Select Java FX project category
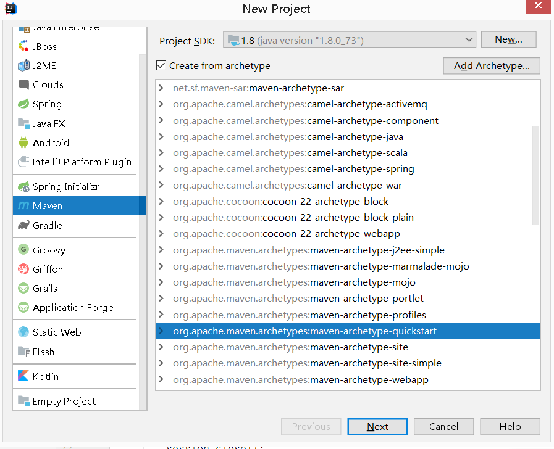Image resolution: width=554 pixels, height=449 pixels. tap(48, 123)
